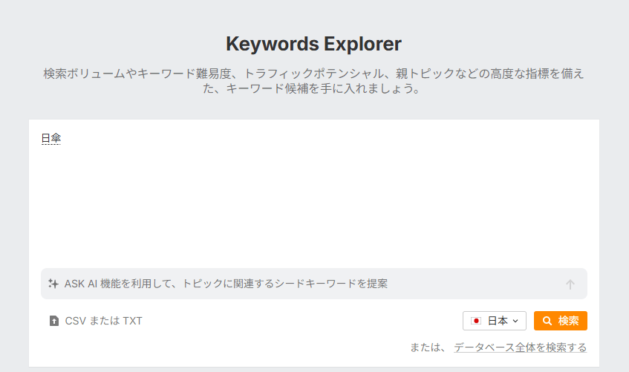The width and height of the screenshot is (629, 372).
Task: Open the 日本 country dropdown
Action: (x=495, y=321)
